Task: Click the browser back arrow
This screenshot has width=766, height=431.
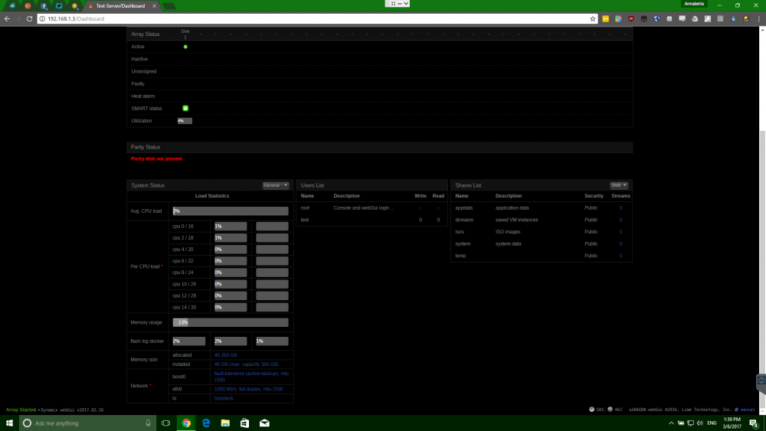Action: (x=7, y=18)
